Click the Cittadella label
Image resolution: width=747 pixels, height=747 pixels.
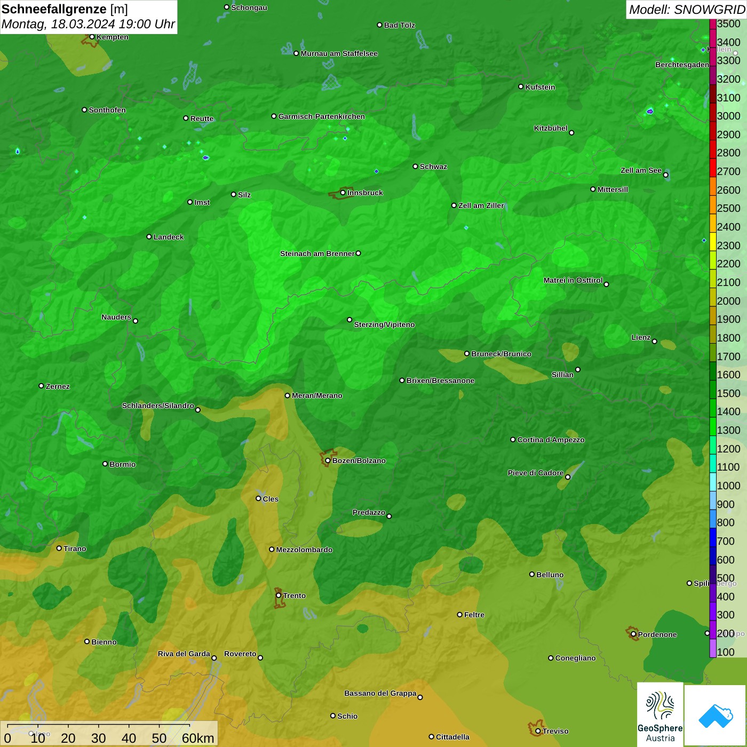[452, 737]
